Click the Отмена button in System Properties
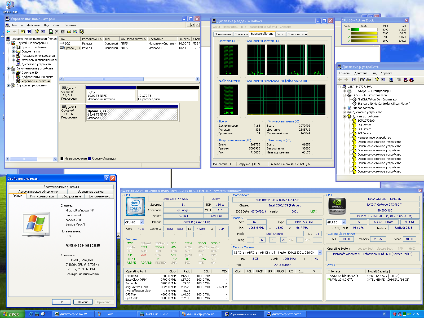Screen dimensions: 424x318 pos(83,302)
